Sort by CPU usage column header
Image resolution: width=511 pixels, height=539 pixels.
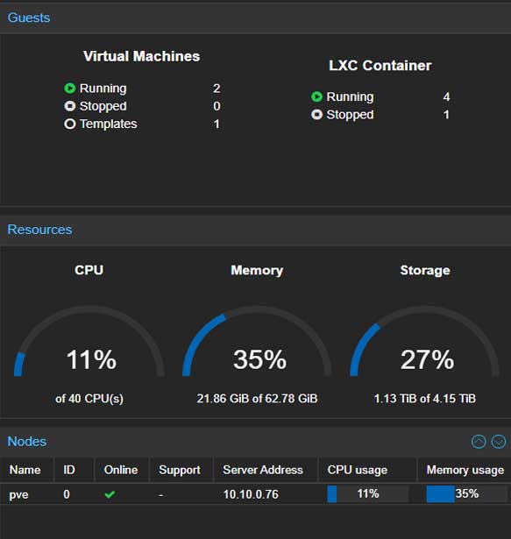pos(367,470)
